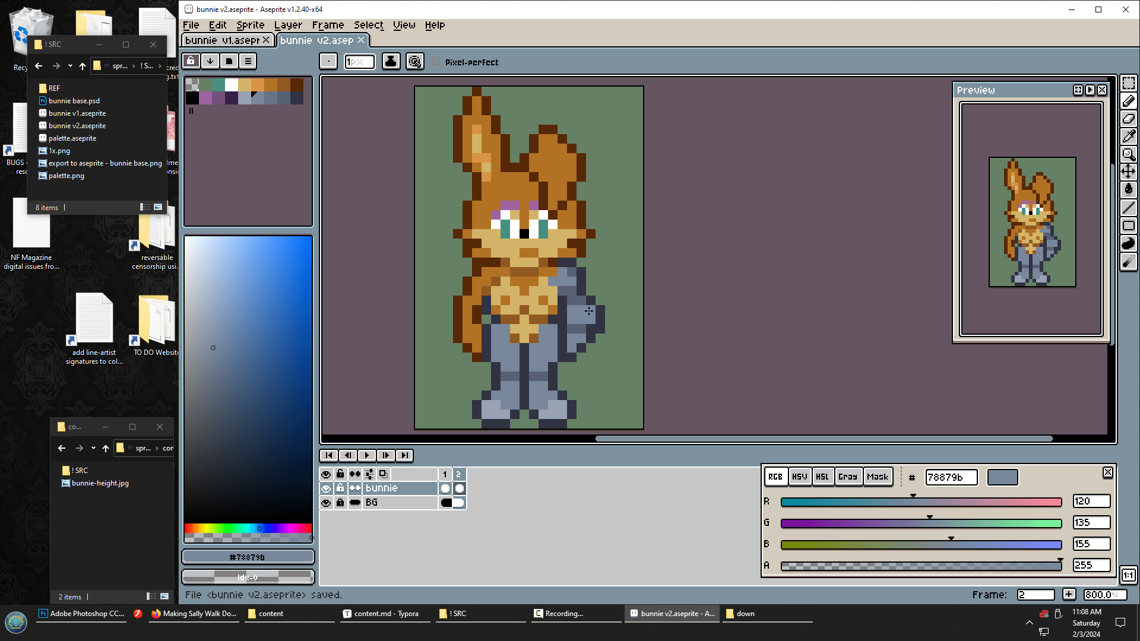Screen dimensions: 1140x641
Task: Select the Line tool
Action: (x=1128, y=208)
